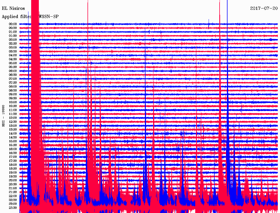This screenshot has height=213, width=280.
Task: Click the 'WSSN-SP' filter name
Action: pos(49,16)
